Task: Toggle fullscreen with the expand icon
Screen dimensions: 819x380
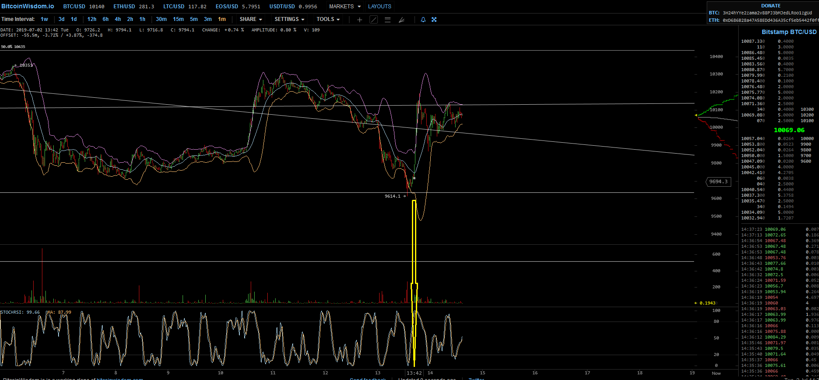Action: tap(434, 20)
